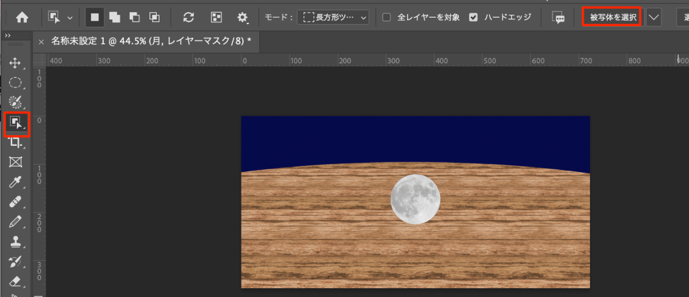Enable 全レイヤーを対象 checkbox
The height and width of the screenshot is (297, 689).
[x=387, y=17]
